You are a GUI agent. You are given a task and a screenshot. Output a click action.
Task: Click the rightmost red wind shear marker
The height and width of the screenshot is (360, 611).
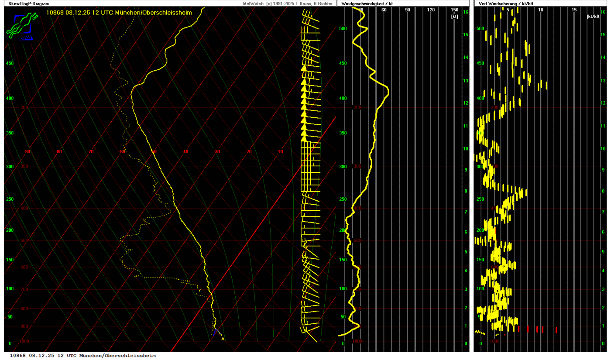tap(556, 330)
